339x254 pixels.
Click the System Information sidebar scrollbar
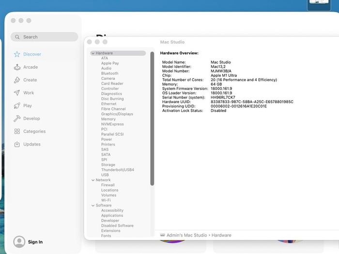coord(152,119)
